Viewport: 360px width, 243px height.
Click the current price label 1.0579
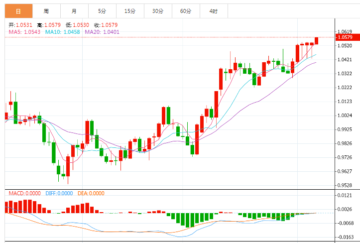(348, 37)
